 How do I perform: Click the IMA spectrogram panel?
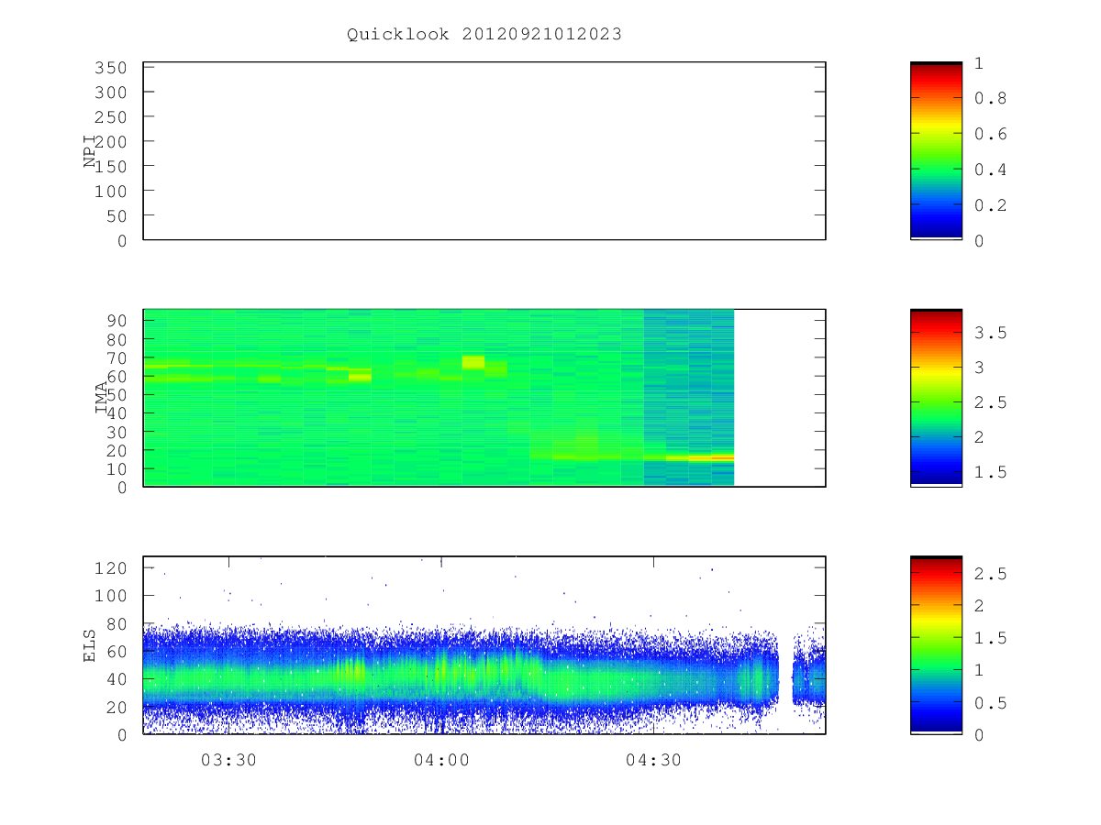pos(484,398)
